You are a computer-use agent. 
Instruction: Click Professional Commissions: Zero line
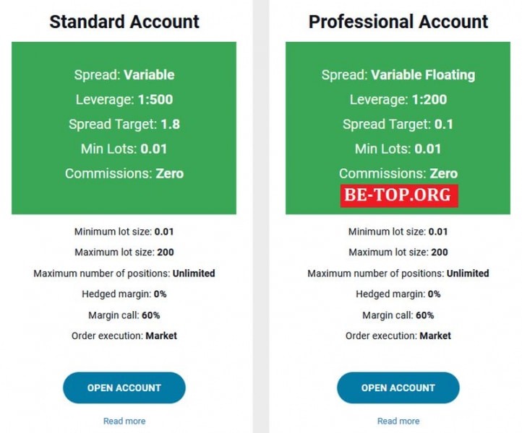[398, 173]
